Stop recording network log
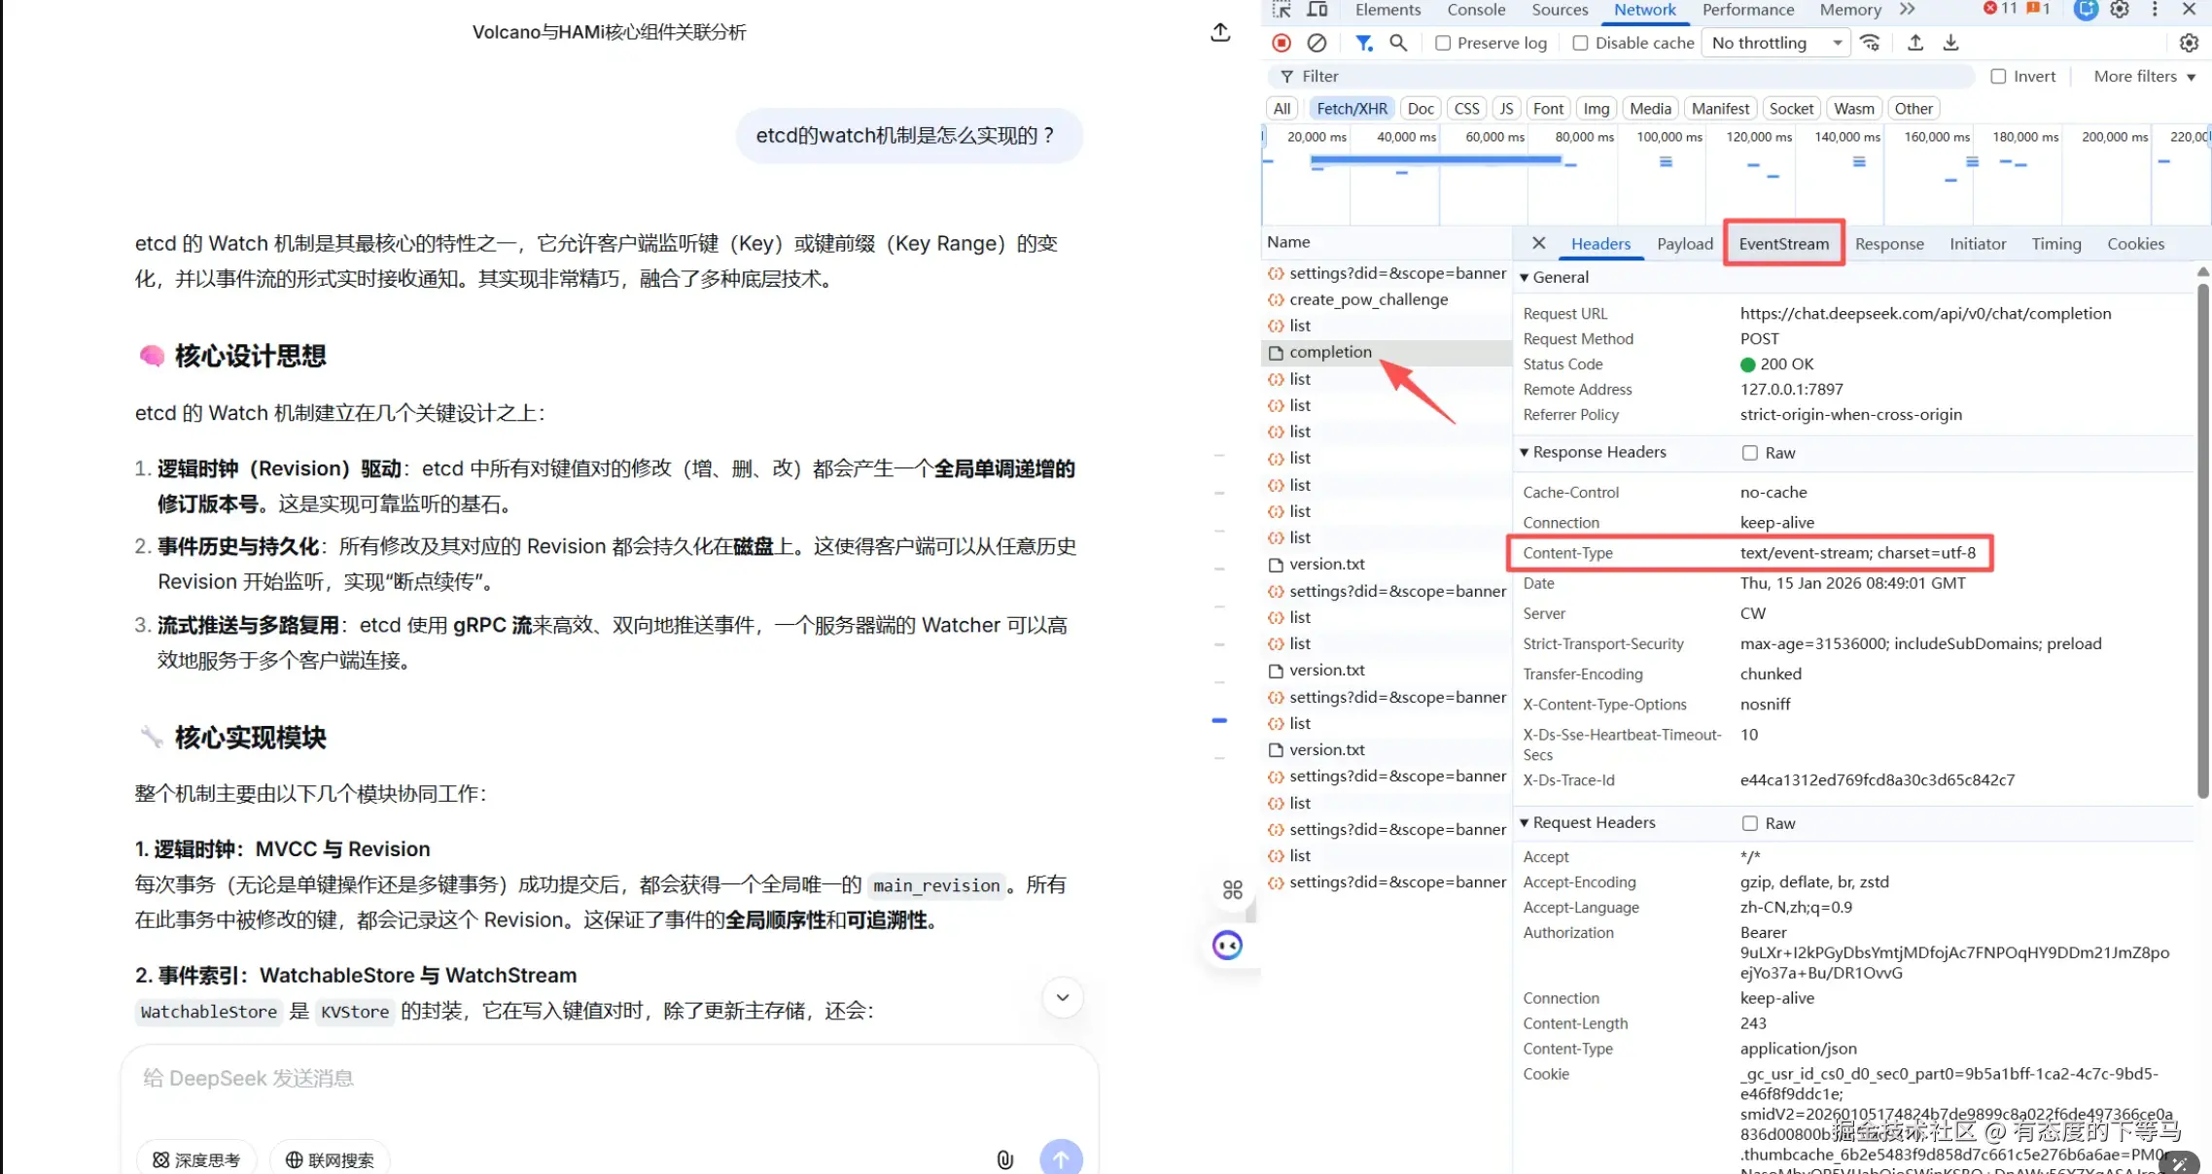The image size is (2212, 1174). pyautogui.click(x=1282, y=43)
